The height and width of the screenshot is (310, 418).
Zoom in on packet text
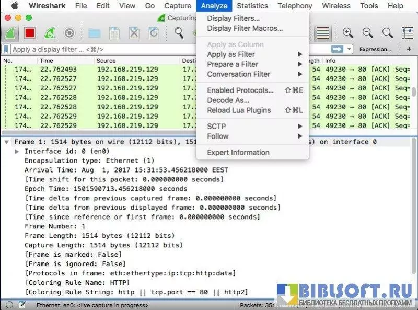(x=348, y=33)
